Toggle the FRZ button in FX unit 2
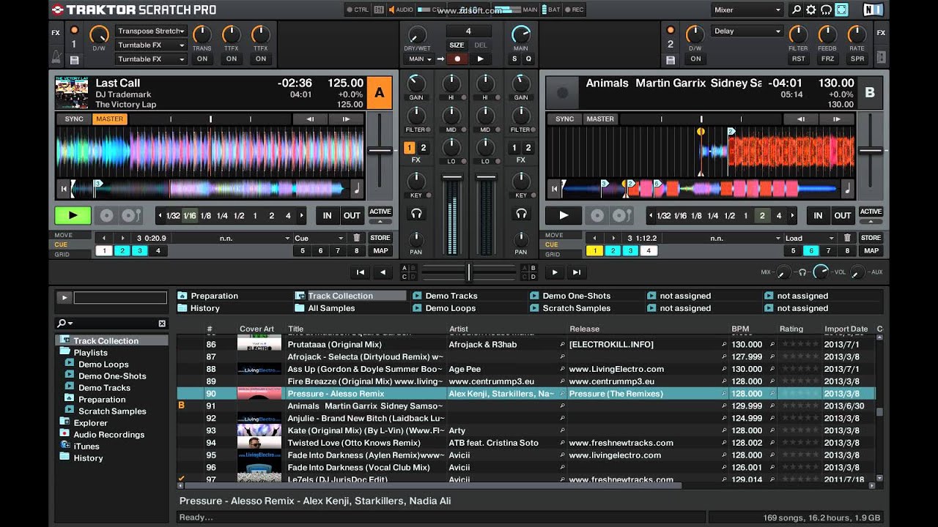 (827, 59)
